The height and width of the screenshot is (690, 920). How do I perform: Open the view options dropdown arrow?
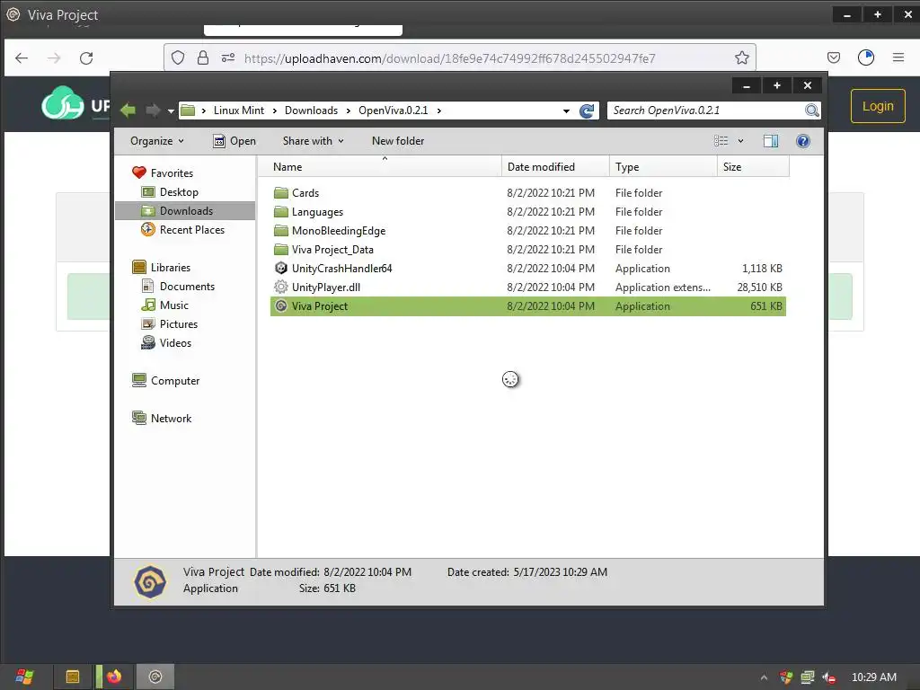(x=740, y=141)
